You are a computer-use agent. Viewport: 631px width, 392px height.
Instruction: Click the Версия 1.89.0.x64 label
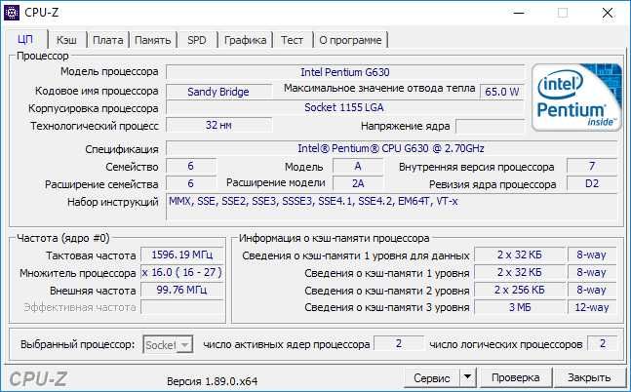point(212,381)
